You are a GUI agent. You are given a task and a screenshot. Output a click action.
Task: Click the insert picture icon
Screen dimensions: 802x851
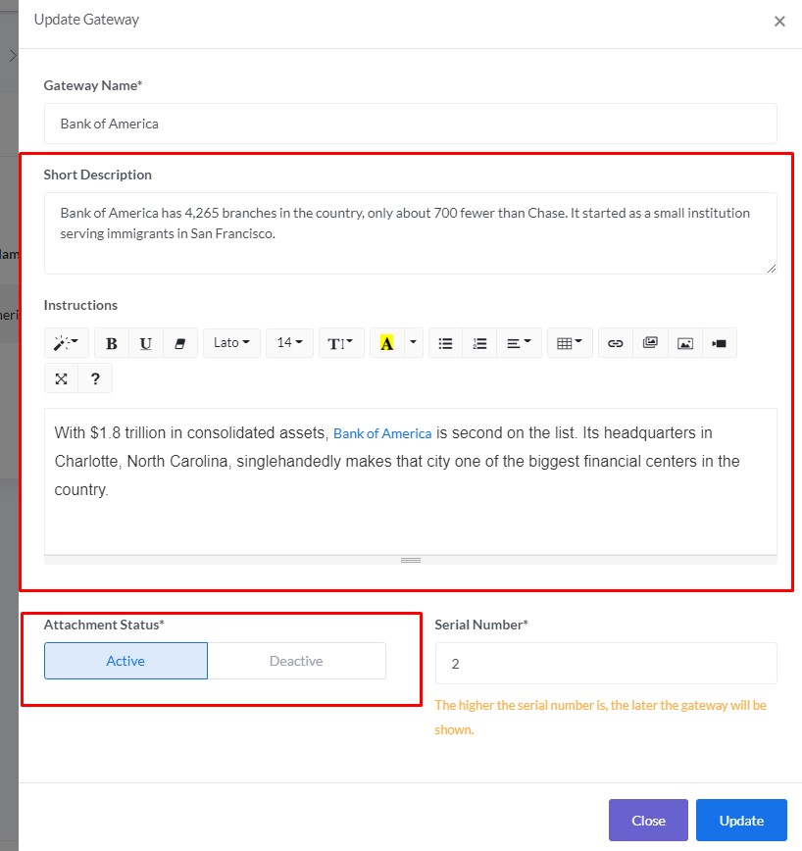pos(685,343)
